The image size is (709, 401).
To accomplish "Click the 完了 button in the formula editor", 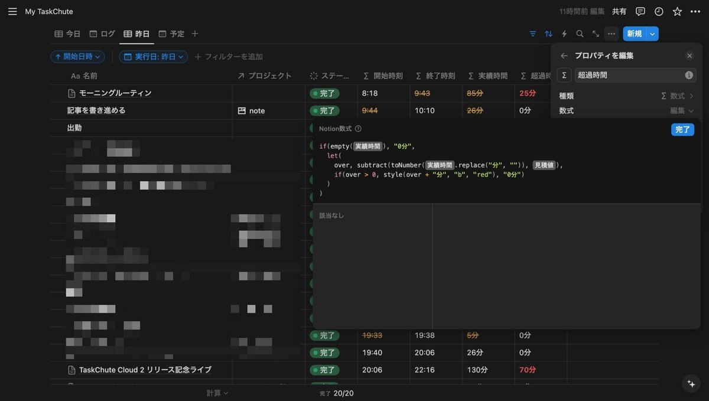I will click(682, 129).
